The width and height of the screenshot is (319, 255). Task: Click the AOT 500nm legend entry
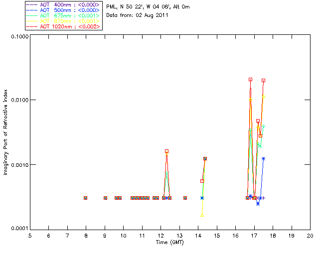[63, 10]
